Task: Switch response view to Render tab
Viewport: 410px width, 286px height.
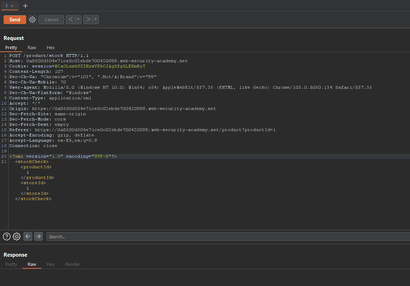Action: pos(73,264)
